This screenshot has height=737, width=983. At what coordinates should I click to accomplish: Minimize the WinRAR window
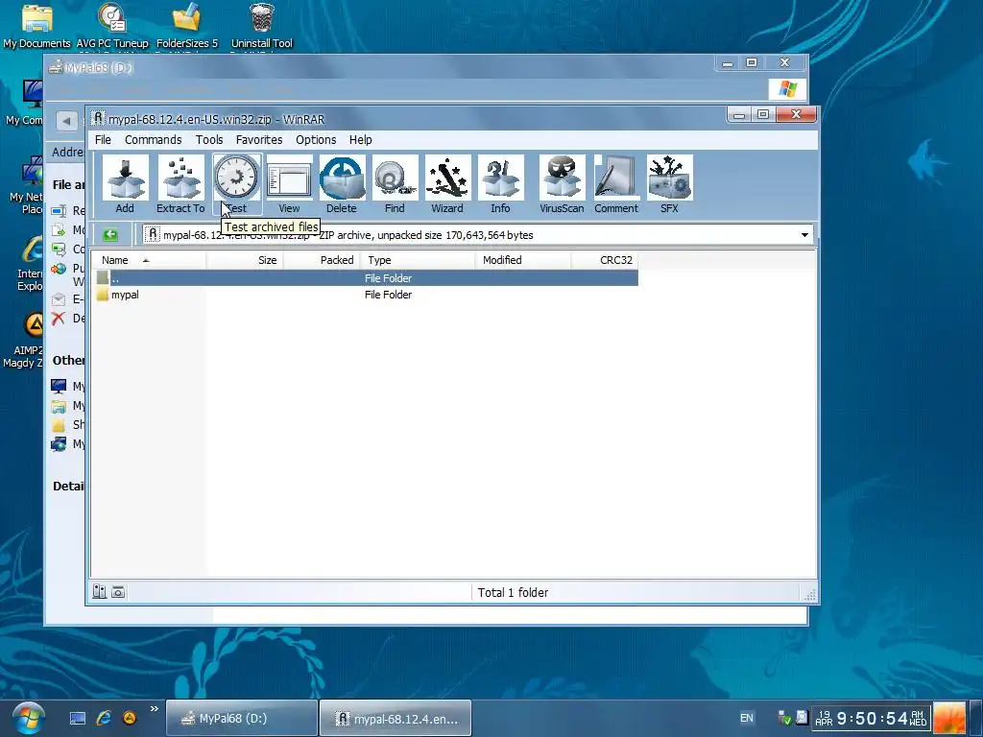[739, 115]
